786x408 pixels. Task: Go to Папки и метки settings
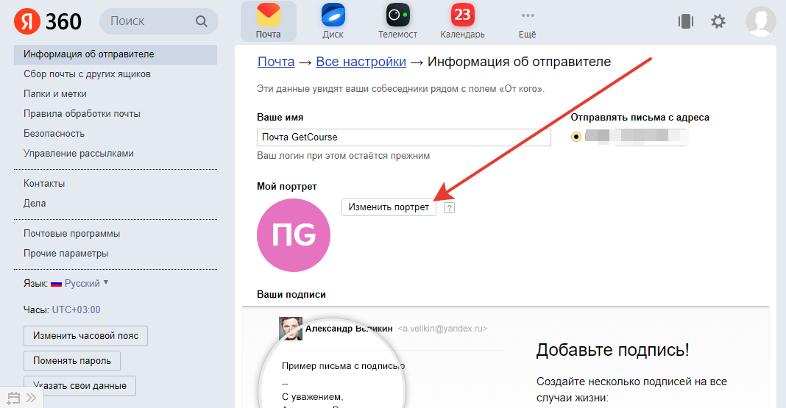55,94
